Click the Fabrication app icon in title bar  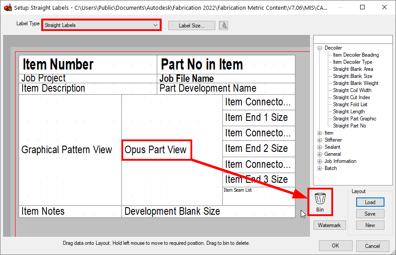tap(7, 7)
